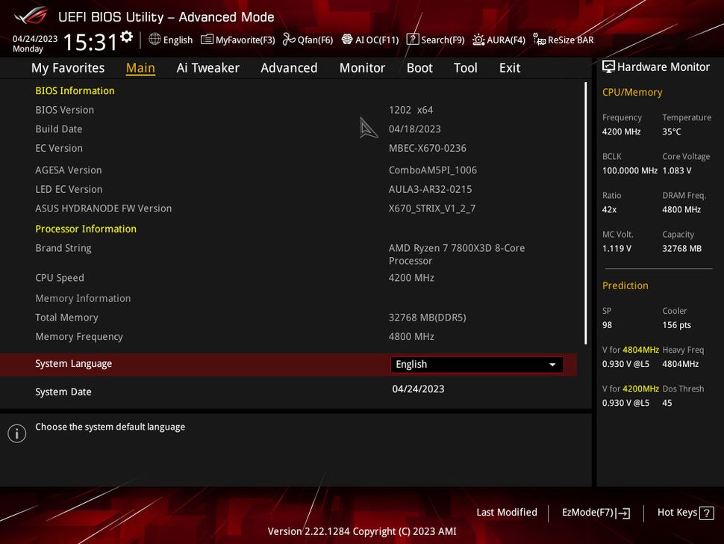The height and width of the screenshot is (544, 724).
Task: Launch AI OC overclocking tool
Action: 369,40
